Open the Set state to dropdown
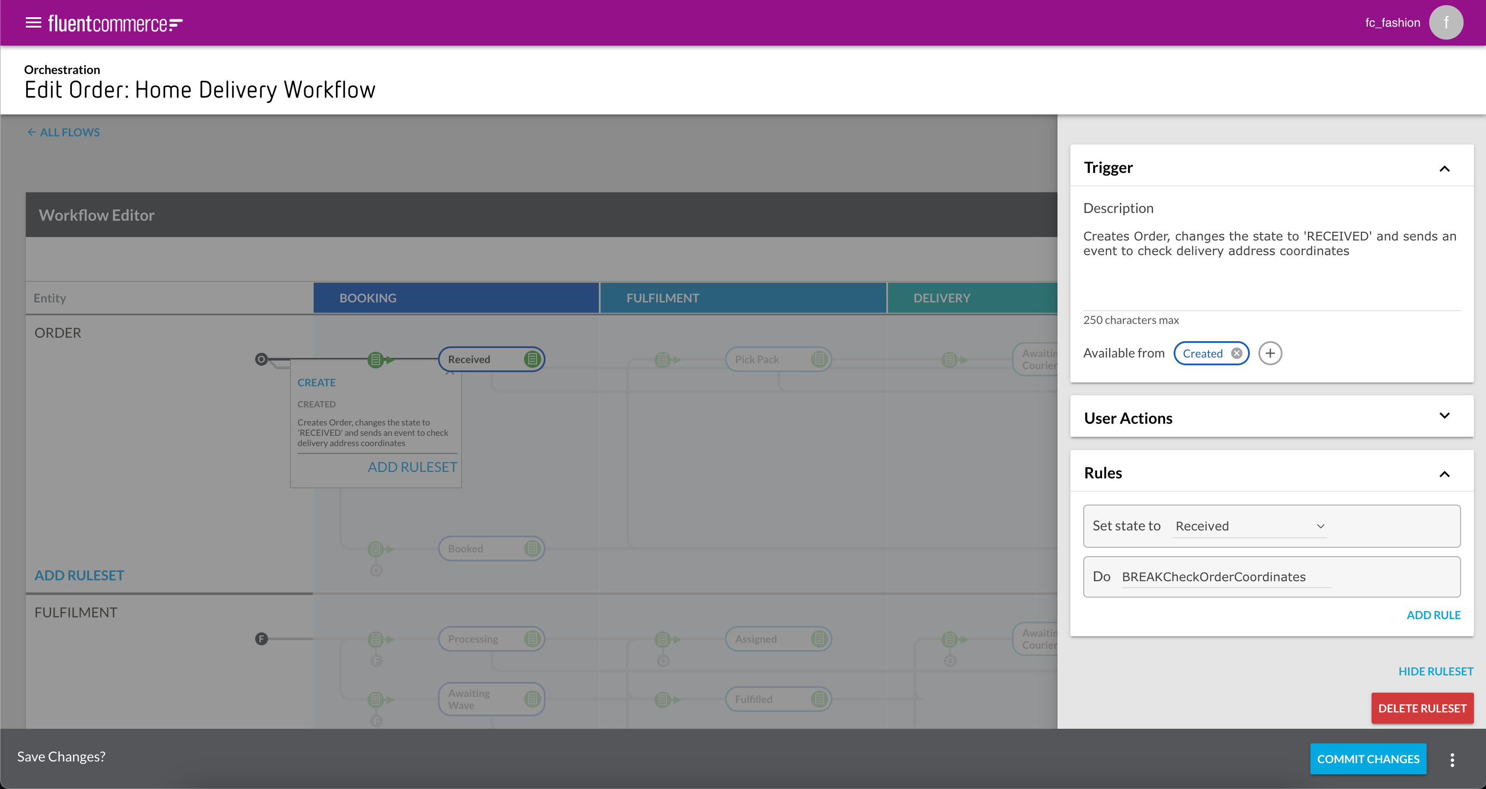 (x=1249, y=526)
